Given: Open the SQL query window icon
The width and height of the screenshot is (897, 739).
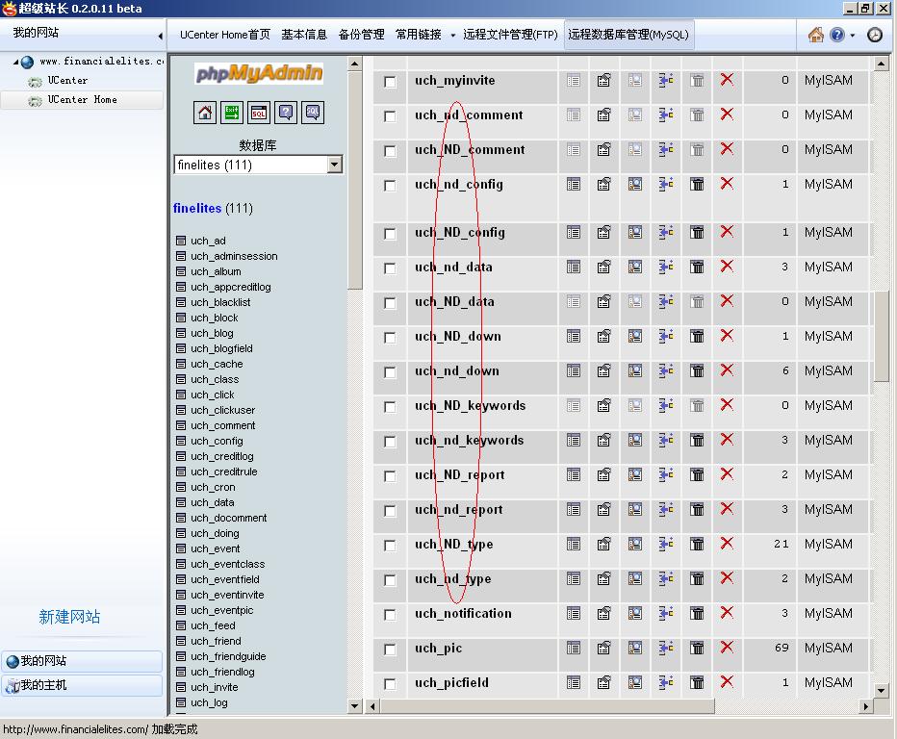Looking at the screenshot, I should (x=259, y=113).
